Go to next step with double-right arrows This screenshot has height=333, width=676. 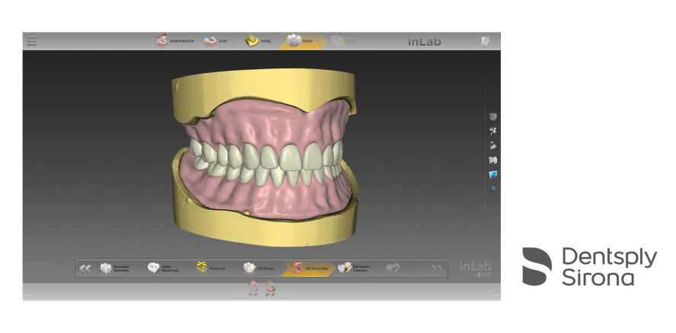click(x=437, y=268)
